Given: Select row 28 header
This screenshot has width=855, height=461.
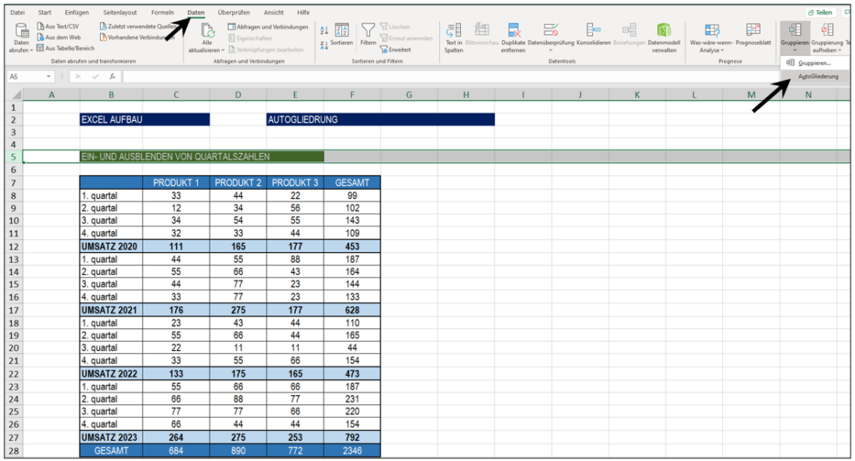Looking at the screenshot, I should pos(13,451).
